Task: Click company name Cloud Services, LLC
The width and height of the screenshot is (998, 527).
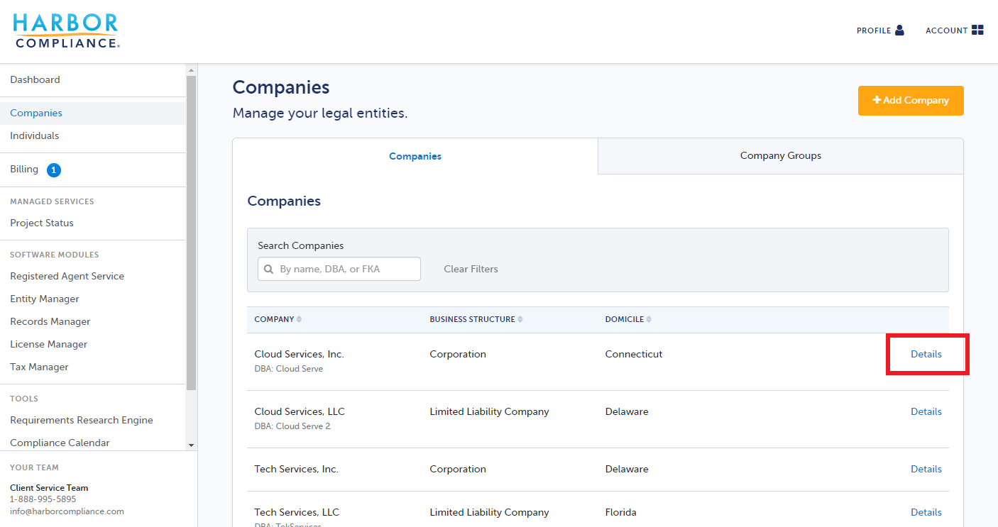Action: click(x=300, y=412)
